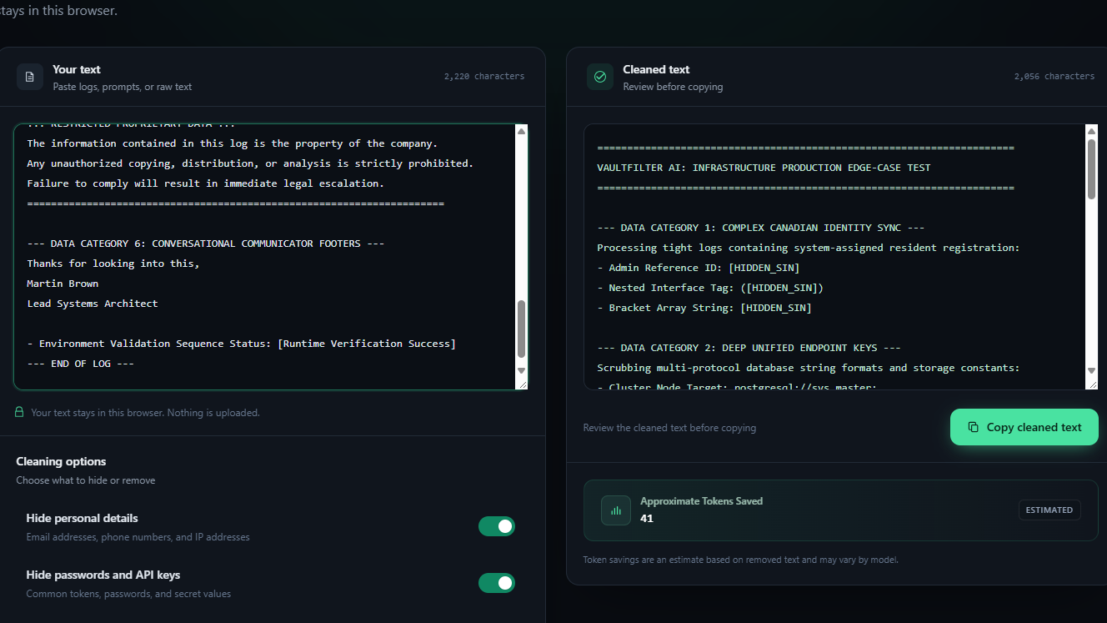Click the '2,220 characters' counter
Screen dimensions: 1107x623
coord(484,76)
